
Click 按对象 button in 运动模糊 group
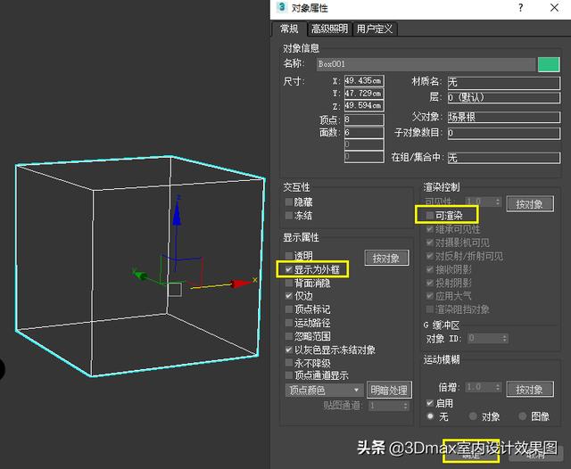pyautogui.click(x=530, y=390)
